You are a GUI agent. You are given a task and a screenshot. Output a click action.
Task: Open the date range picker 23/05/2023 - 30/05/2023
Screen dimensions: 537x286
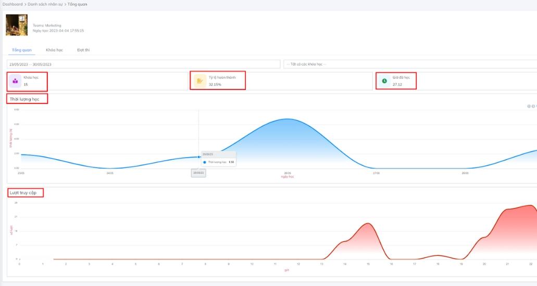(144, 64)
